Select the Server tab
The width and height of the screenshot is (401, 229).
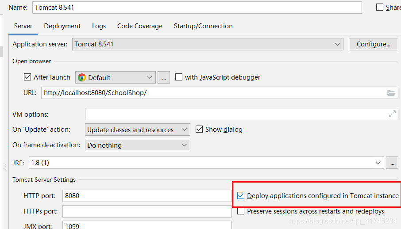[23, 26]
